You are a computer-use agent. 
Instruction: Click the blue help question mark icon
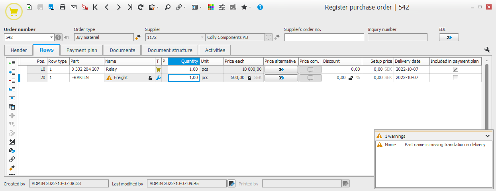(x=260, y=7)
